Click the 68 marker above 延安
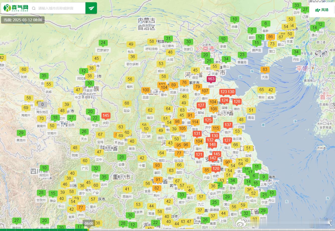 coord(127,104)
